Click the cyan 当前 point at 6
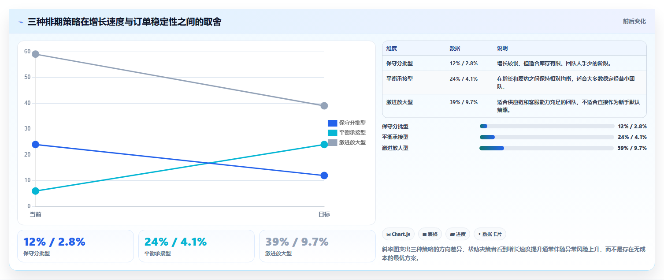This screenshot has width=664, height=280. [36, 191]
